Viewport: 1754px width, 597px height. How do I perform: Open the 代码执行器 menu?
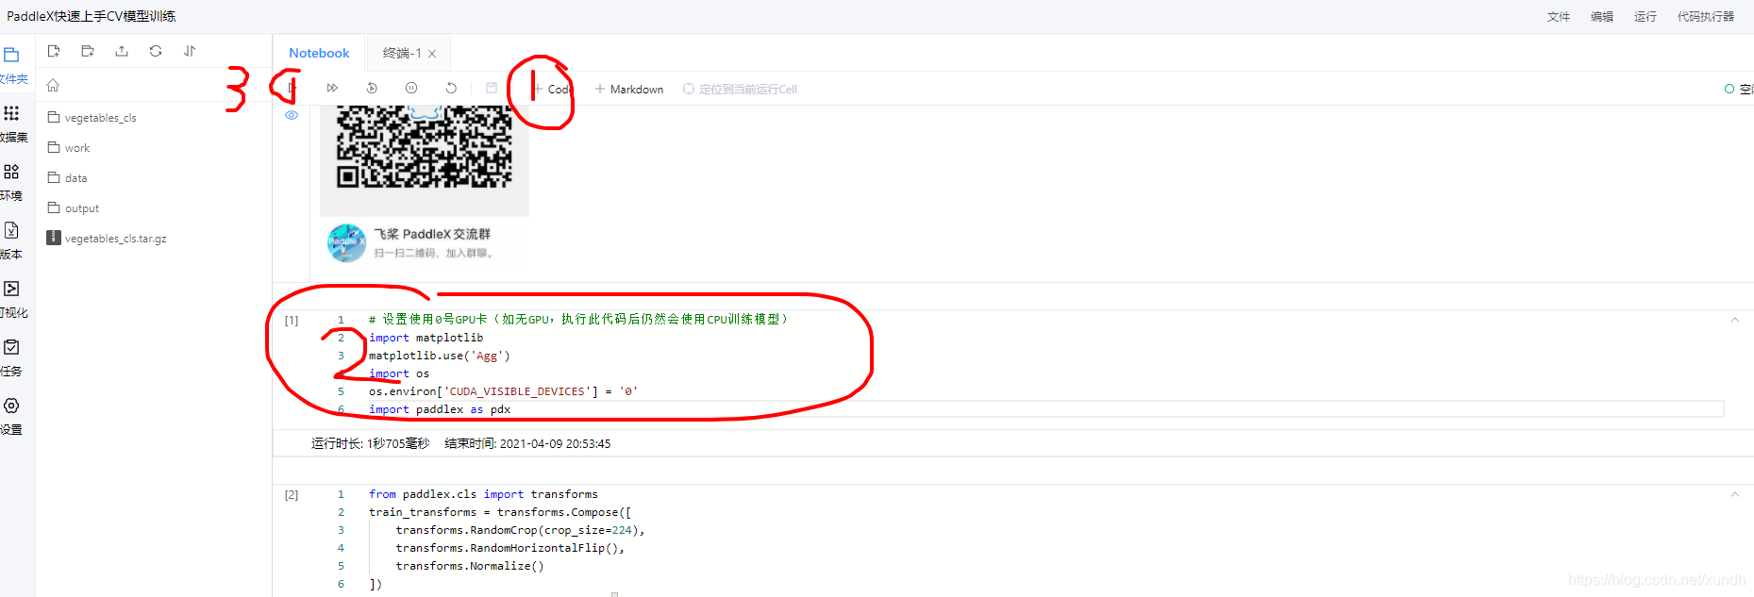click(x=1706, y=17)
